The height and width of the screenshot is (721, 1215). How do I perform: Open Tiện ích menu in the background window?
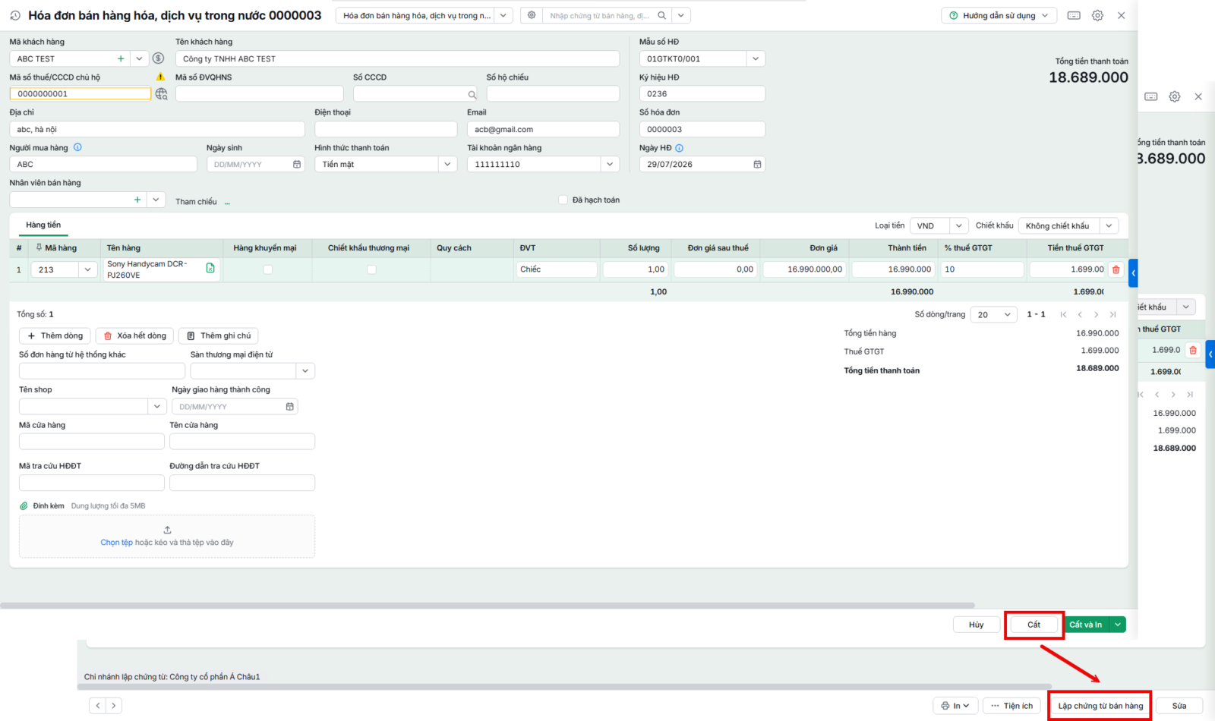coord(1011,706)
